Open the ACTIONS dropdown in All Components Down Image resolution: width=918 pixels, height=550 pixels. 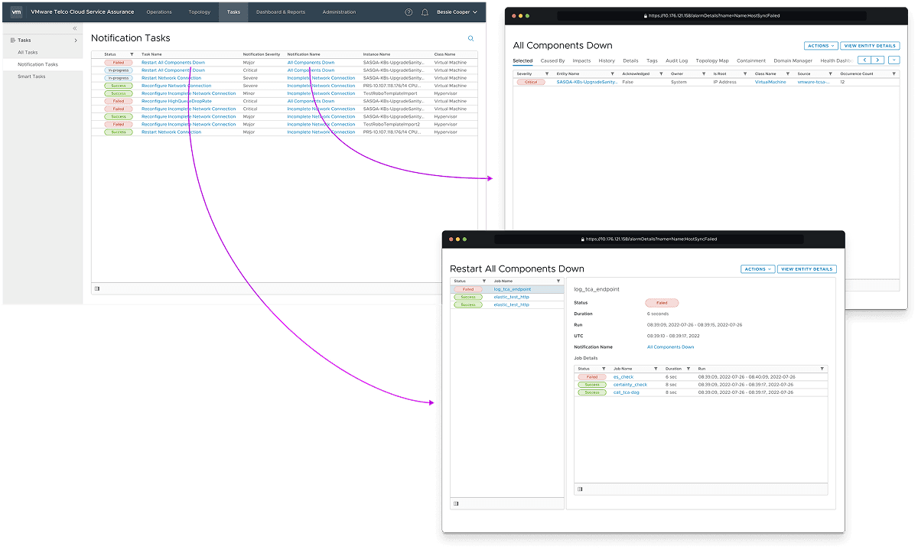[820, 45]
